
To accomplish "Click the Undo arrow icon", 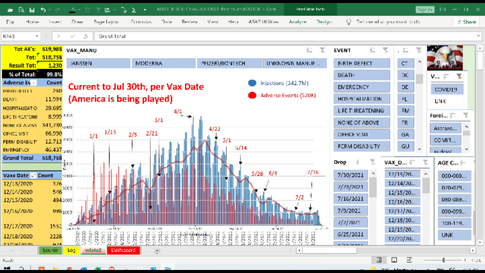I will click(x=43, y=10).
